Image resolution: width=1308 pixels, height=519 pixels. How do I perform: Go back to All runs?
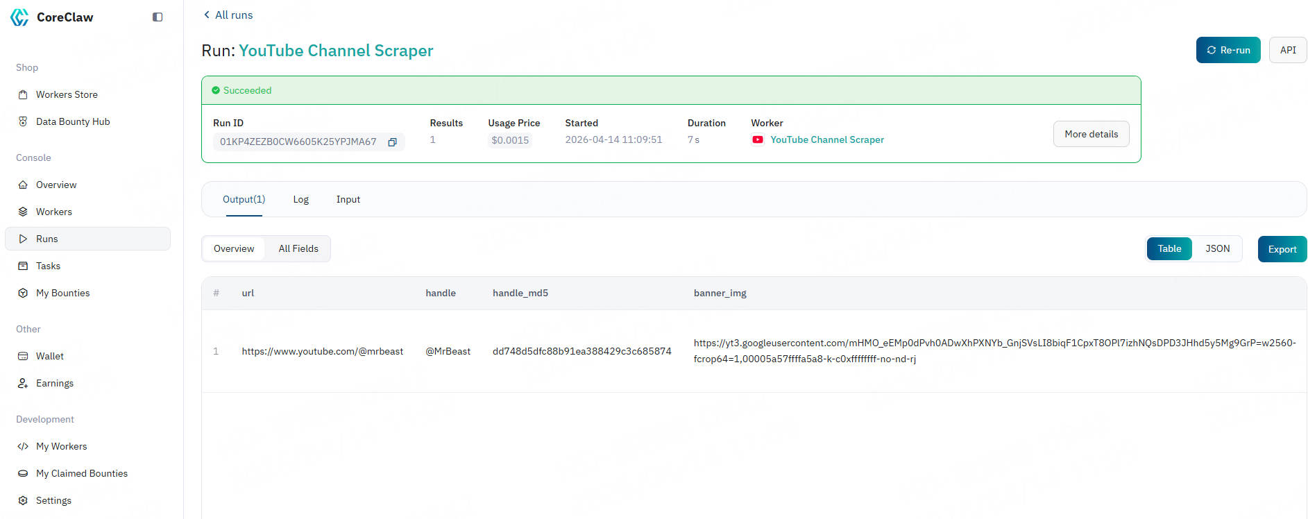pos(228,15)
